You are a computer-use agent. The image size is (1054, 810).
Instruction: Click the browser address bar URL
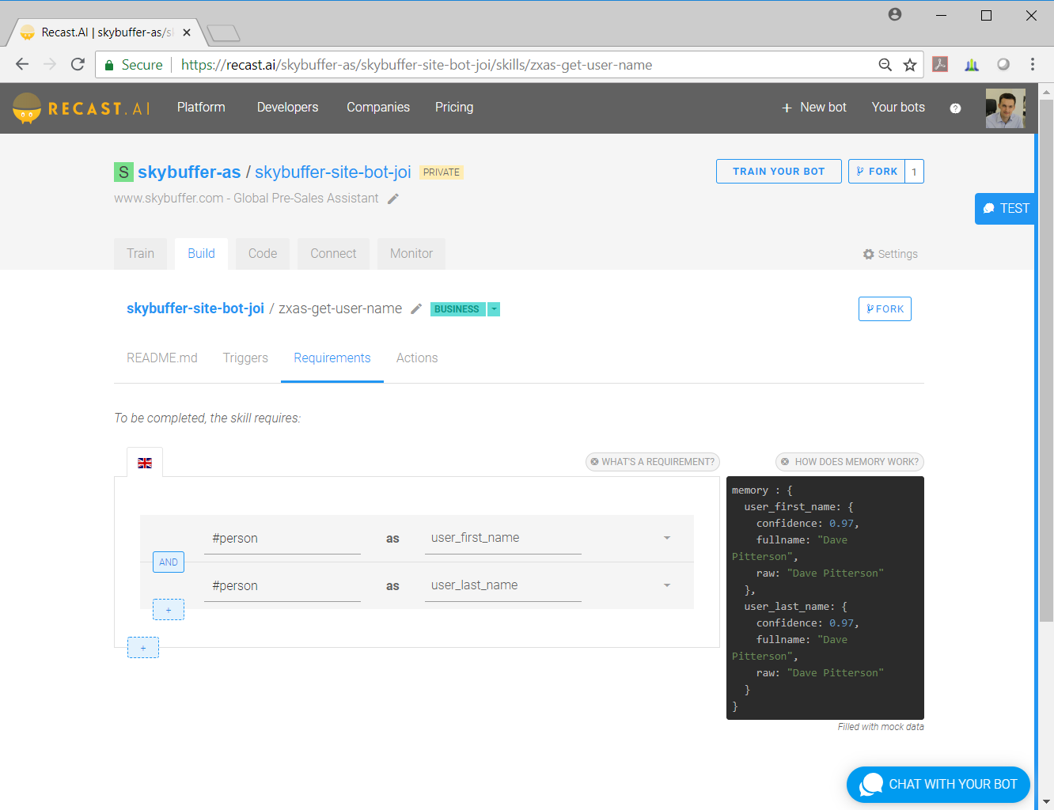point(416,65)
